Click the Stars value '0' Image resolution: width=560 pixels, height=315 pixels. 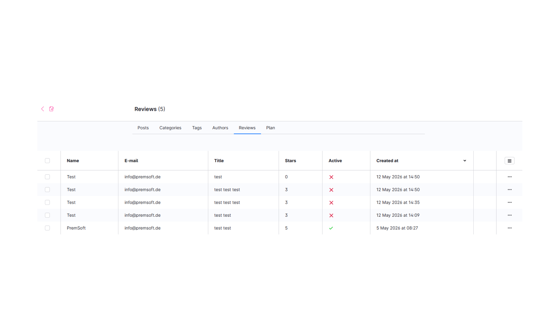tap(286, 177)
